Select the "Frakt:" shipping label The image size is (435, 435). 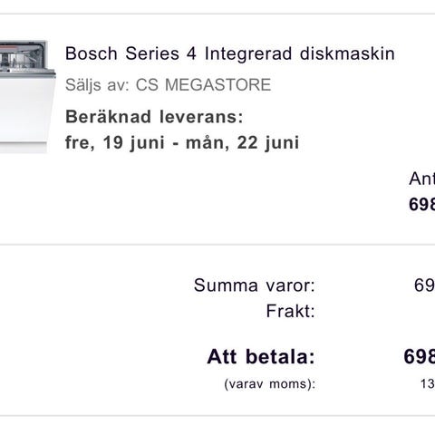click(290, 311)
